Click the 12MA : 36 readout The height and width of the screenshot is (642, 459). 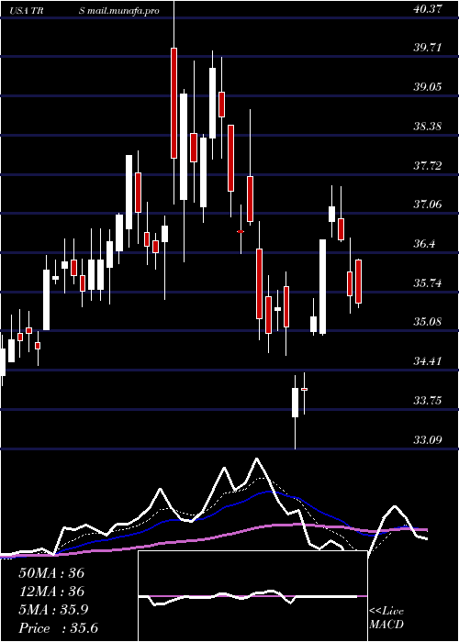point(51,592)
